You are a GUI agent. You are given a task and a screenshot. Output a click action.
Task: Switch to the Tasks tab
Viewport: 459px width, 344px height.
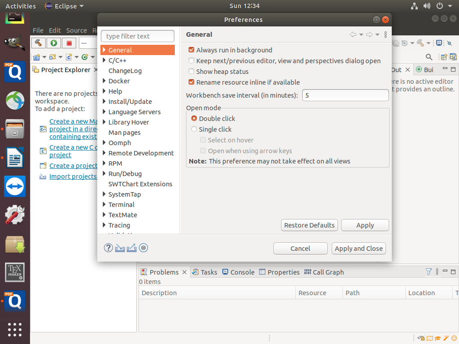pyautogui.click(x=204, y=272)
